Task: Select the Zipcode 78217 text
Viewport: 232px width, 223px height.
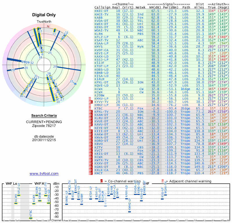Action: 44,126
